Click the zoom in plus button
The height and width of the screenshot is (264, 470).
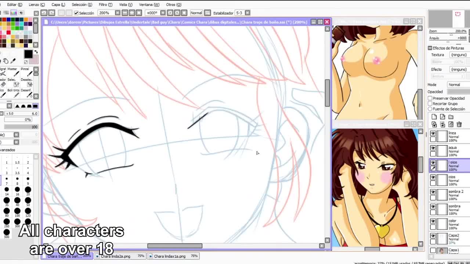point(132,13)
